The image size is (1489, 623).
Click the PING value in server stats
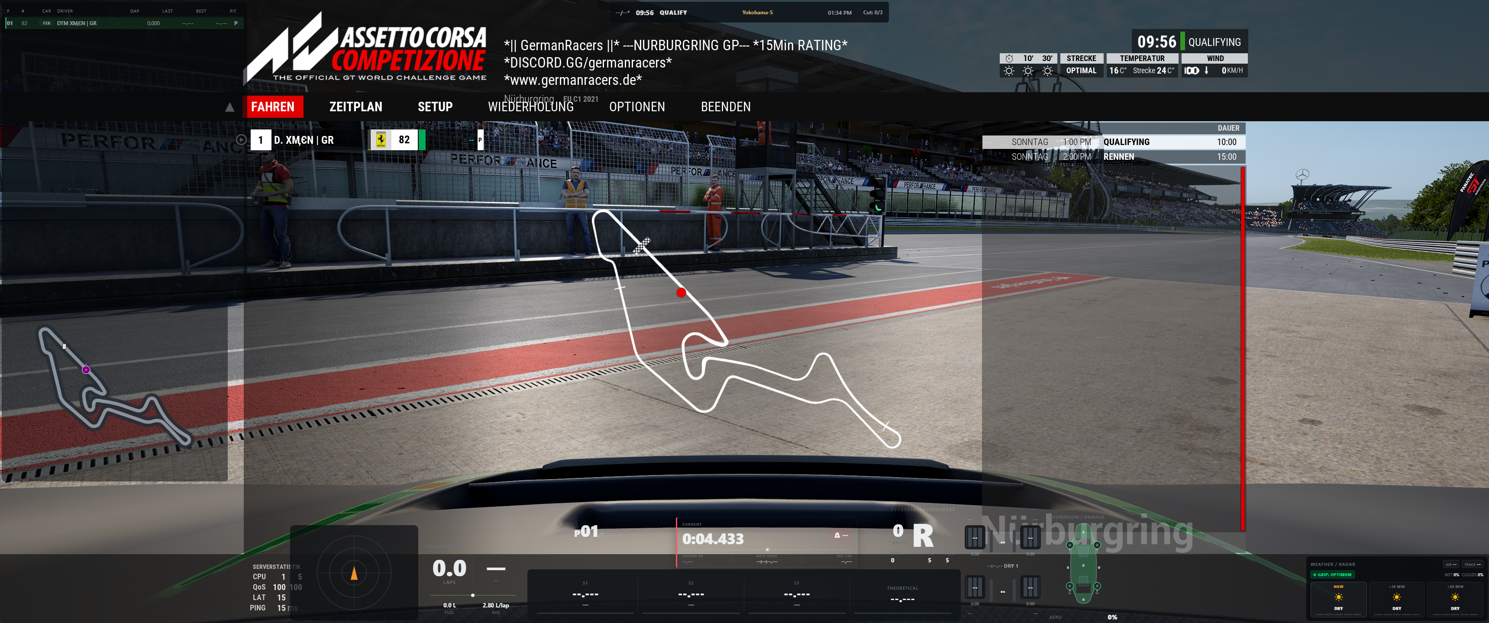pos(281,608)
